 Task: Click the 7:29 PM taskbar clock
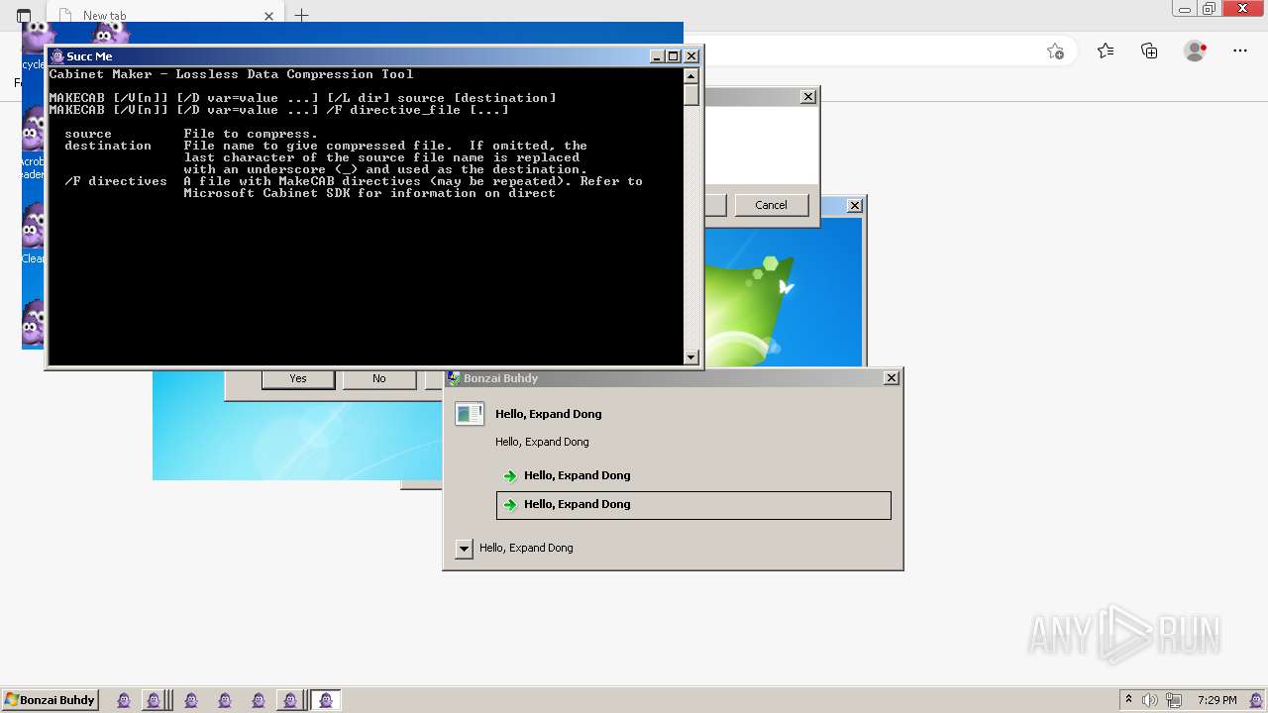coord(1216,700)
